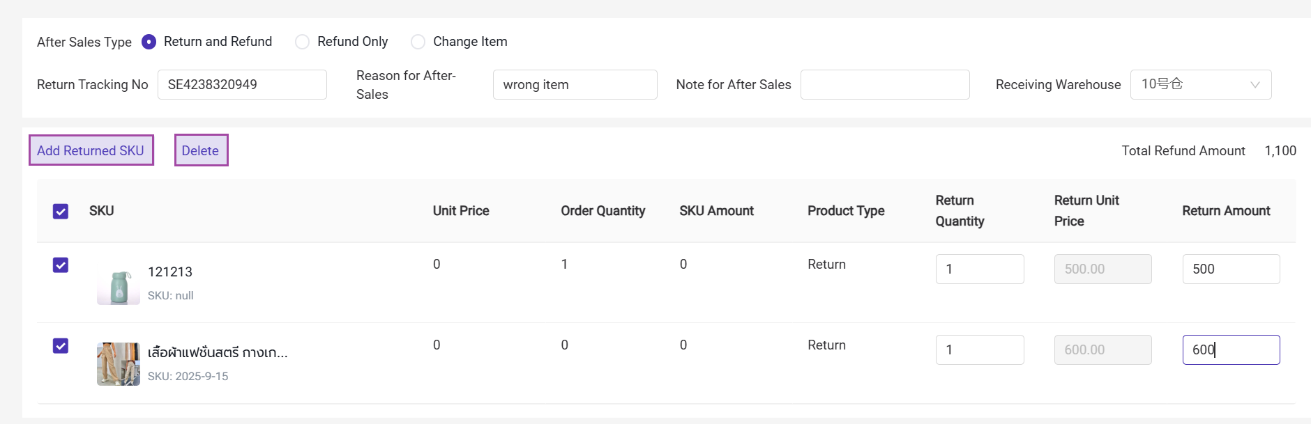Click Return Quantity input for item 121213
Viewport: 1311px width, 424px height.
[x=979, y=269]
